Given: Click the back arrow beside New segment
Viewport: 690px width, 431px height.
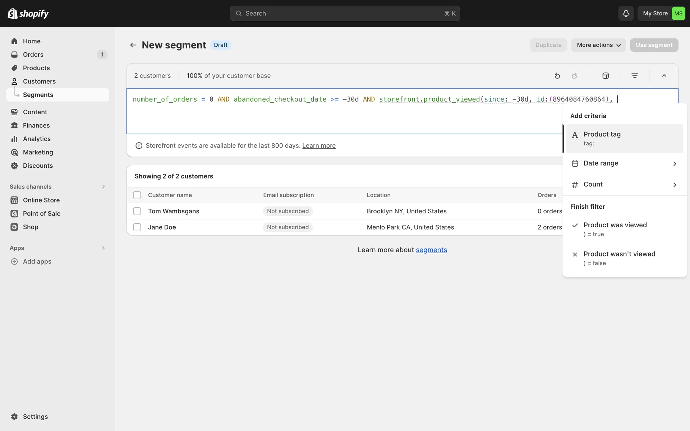Looking at the screenshot, I should [133, 45].
